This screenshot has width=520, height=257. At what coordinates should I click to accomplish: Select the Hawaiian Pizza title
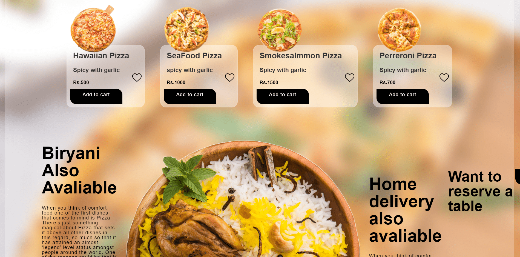tap(101, 56)
